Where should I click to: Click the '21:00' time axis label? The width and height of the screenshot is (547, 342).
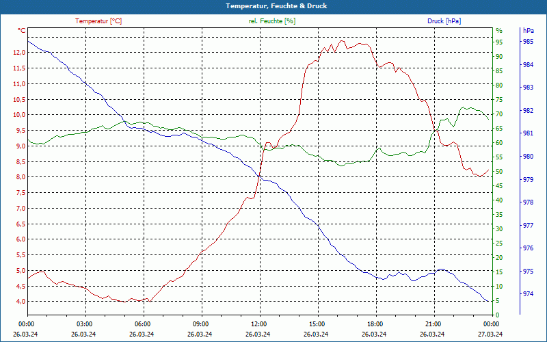(x=433, y=324)
